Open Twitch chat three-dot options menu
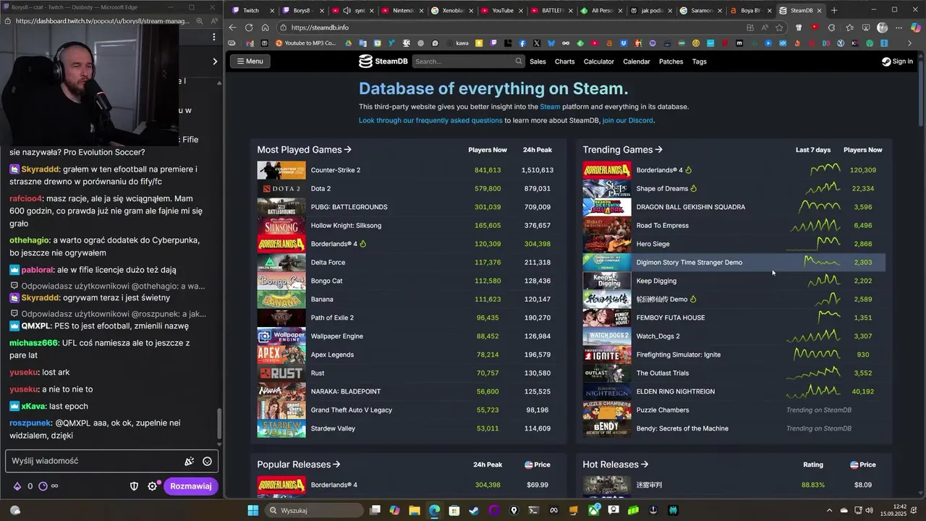The image size is (926, 521). tap(213, 36)
